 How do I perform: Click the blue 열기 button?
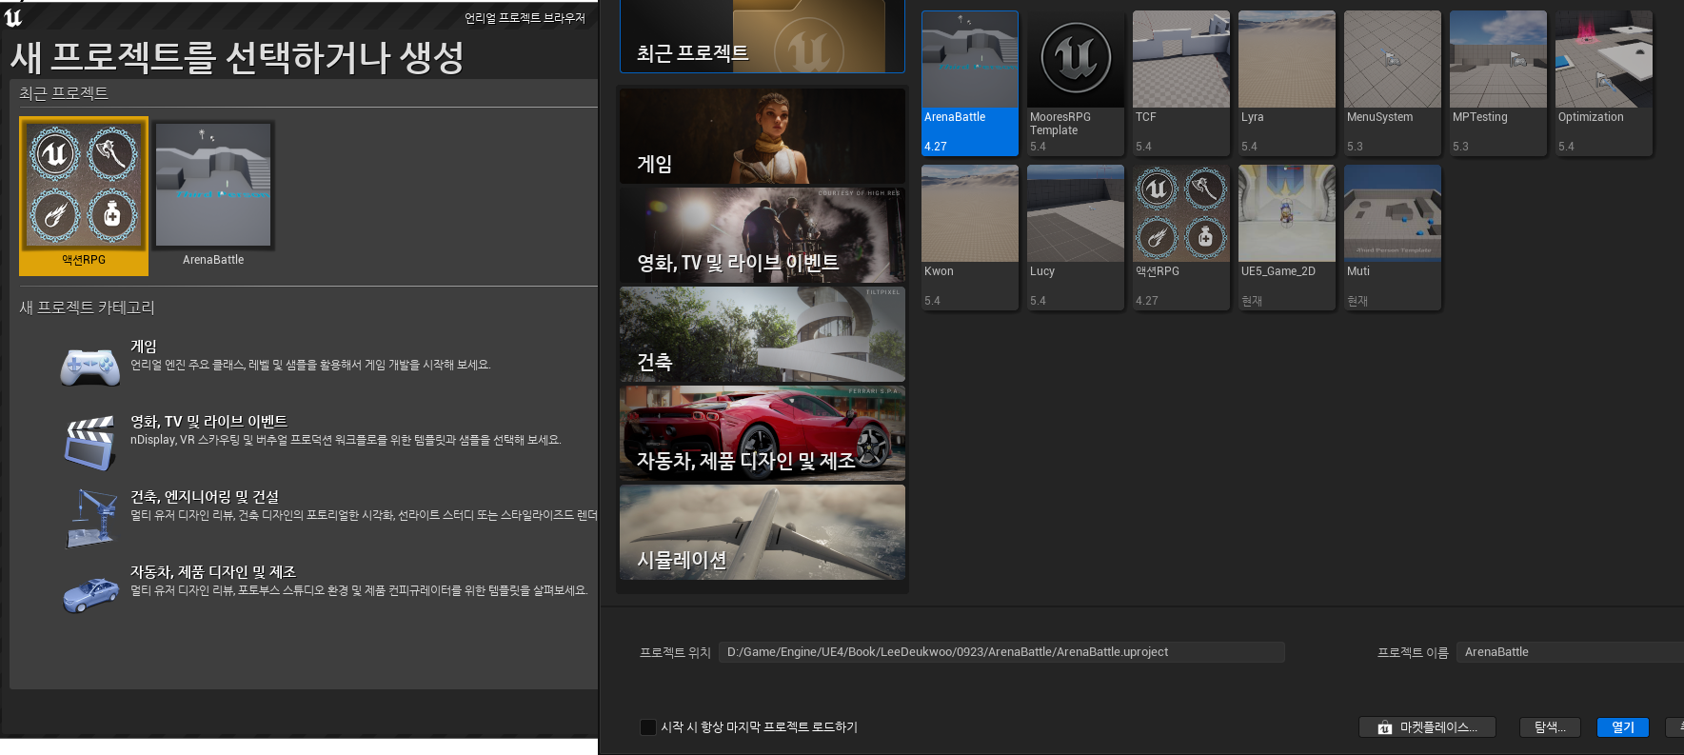(1623, 727)
